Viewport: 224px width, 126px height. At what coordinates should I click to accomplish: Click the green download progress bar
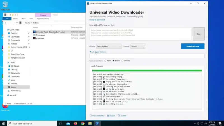[x=147, y=71]
